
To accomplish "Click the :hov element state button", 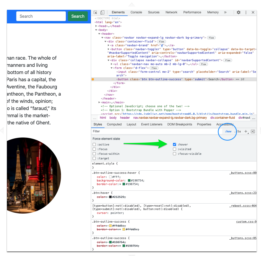I will [x=228, y=131].
